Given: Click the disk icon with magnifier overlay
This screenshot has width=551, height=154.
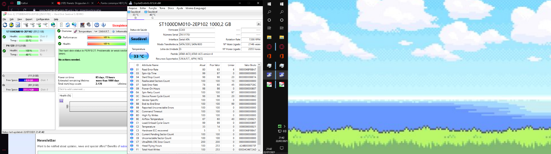Looking at the screenshot, I should [45, 25].
